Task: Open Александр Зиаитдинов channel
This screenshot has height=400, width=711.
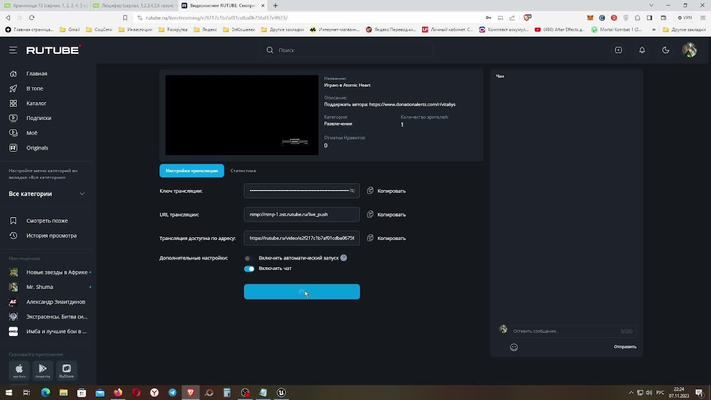Action: [56, 302]
